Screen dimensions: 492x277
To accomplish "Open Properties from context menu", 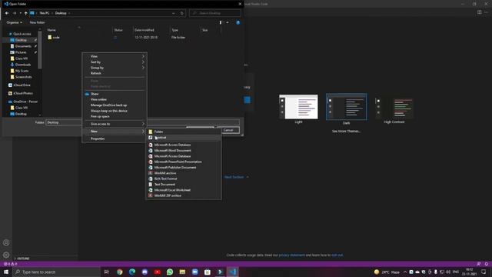I will coord(115,138).
